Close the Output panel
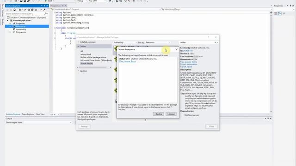The height and width of the screenshot is (166, 296). click(271, 119)
